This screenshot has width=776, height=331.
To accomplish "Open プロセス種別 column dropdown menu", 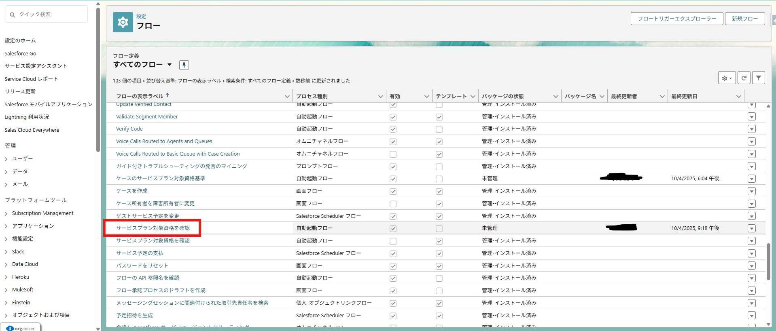I will coord(380,96).
